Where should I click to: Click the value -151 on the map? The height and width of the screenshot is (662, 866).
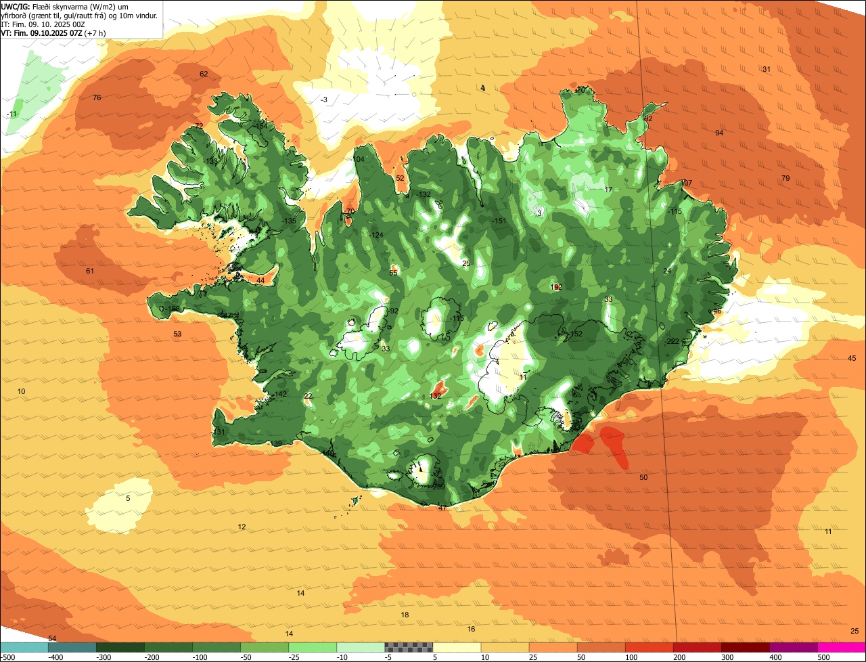pos(499,221)
